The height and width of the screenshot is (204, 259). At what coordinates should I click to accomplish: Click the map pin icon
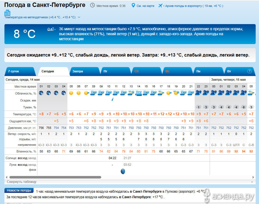click(x=133, y=6)
